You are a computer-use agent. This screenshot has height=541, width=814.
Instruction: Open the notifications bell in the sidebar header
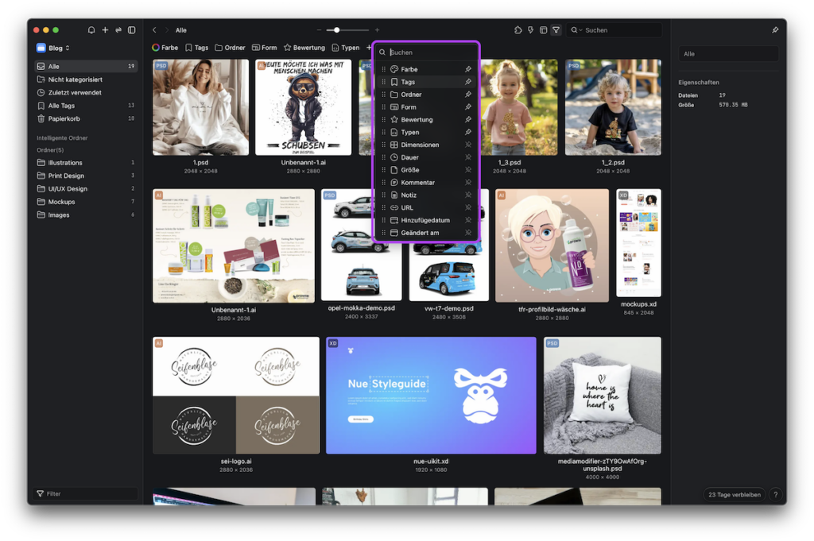pos(91,30)
